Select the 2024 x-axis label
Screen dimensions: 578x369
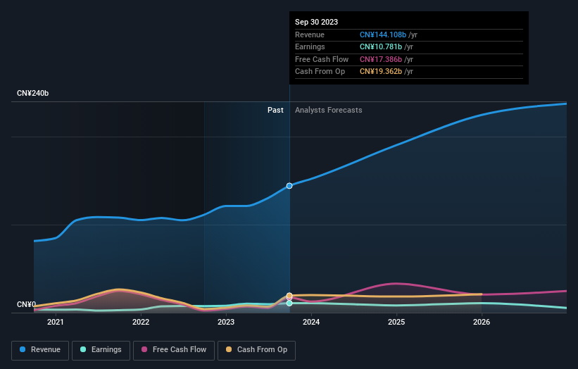click(x=311, y=322)
